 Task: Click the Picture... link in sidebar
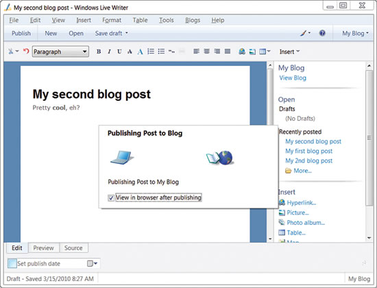click(x=297, y=213)
